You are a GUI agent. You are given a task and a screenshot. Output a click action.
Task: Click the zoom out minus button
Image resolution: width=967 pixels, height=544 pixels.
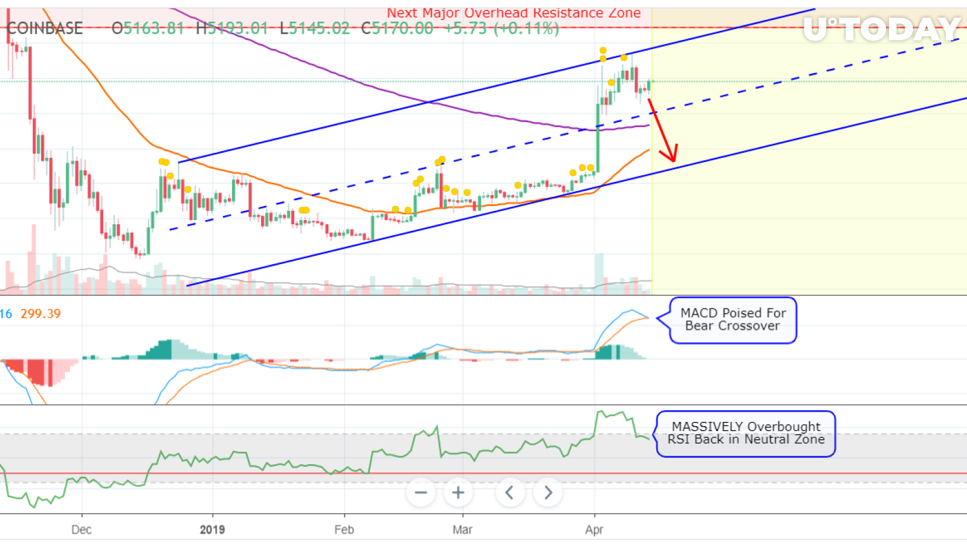[x=421, y=493]
